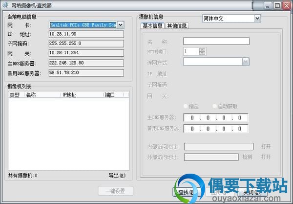This screenshot has width=293, height=204.
Task: Click 打开 next to 内部访问地址
Action: coord(266,146)
